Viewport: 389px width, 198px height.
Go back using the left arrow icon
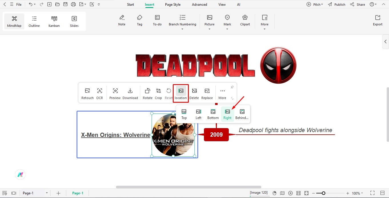[5, 5]
